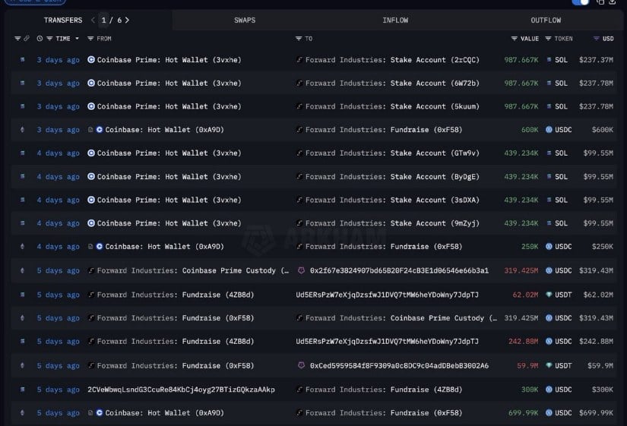
Task: Open the chain filter icon in table header
Action: pyautogui.click(x=17, y=39)
